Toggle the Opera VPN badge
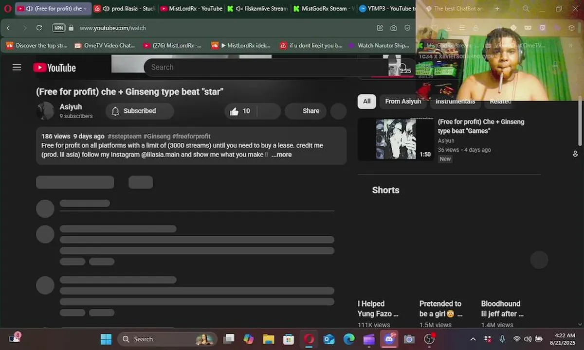The image size is (584, 350). click(59, 28)
